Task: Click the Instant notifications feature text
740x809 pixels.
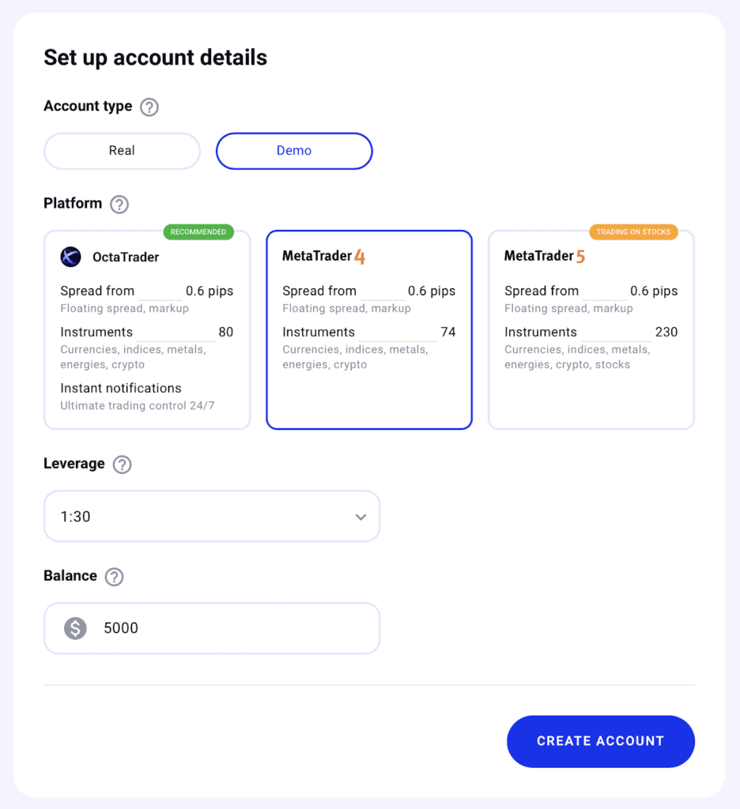Action: [121, 388]
